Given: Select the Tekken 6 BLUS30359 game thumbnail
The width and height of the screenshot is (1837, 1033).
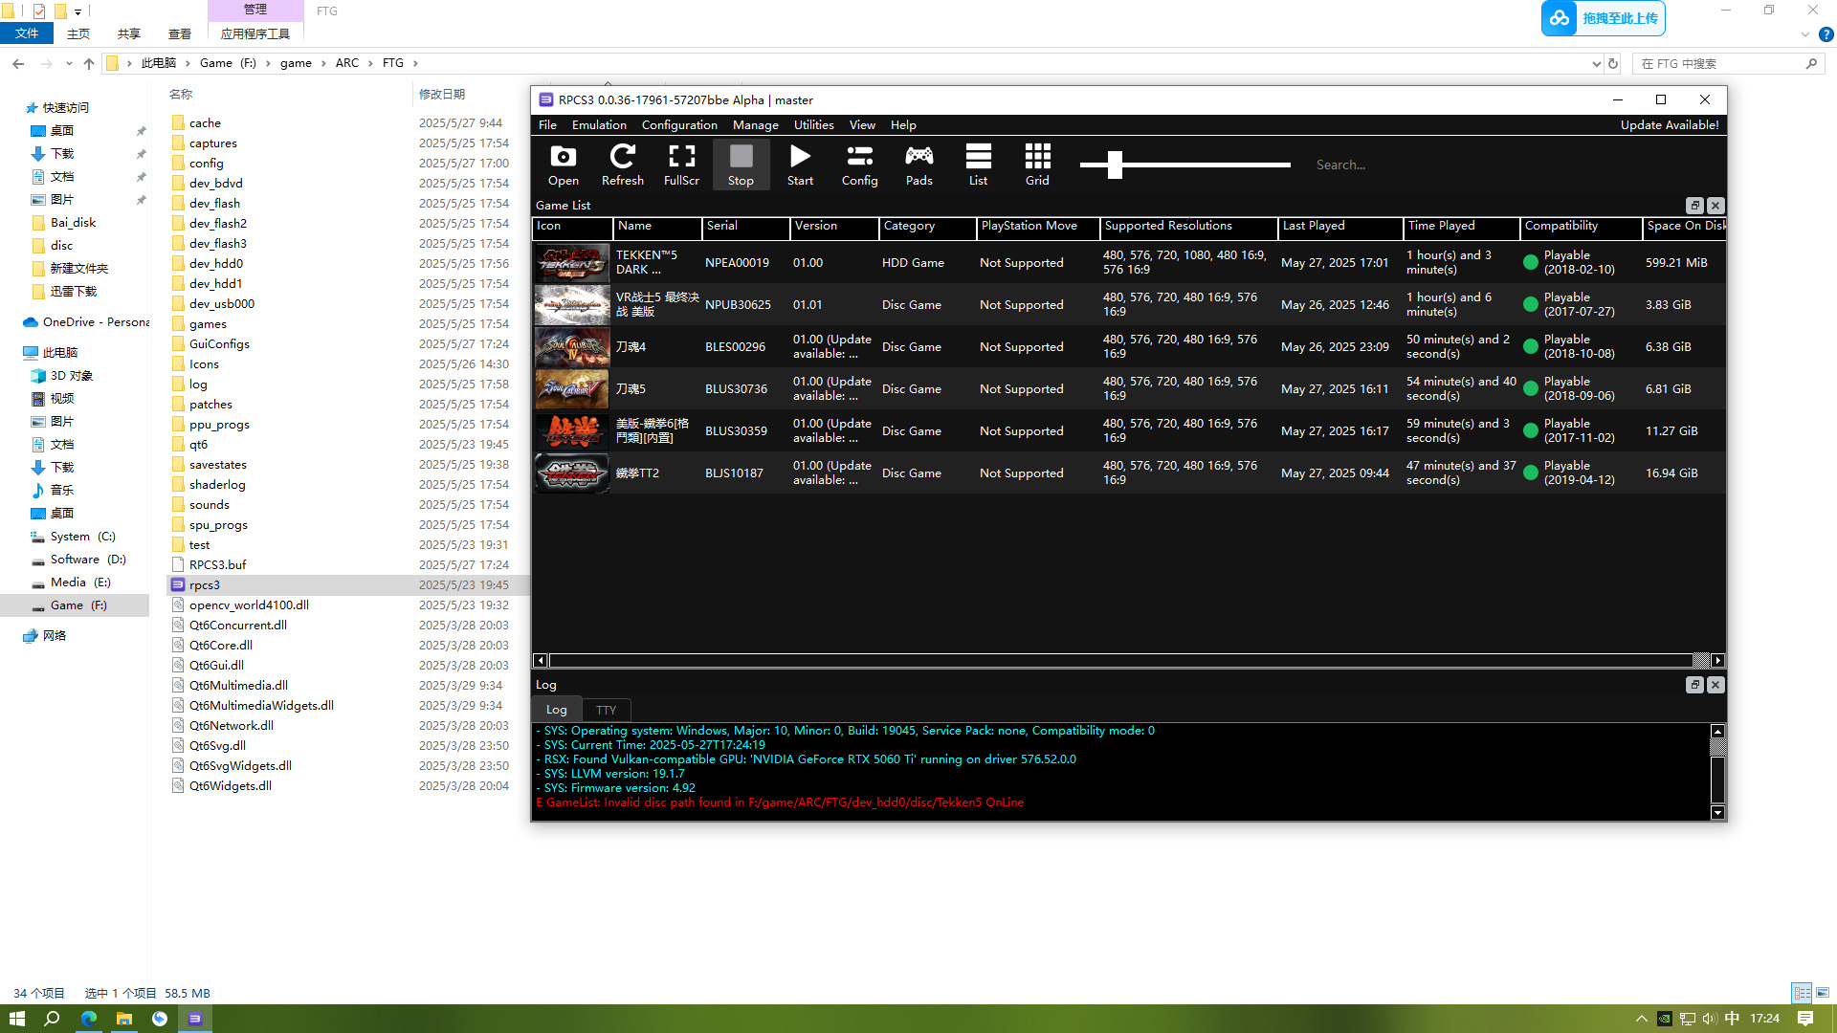Looking at the screenshot, I should 572,430.
